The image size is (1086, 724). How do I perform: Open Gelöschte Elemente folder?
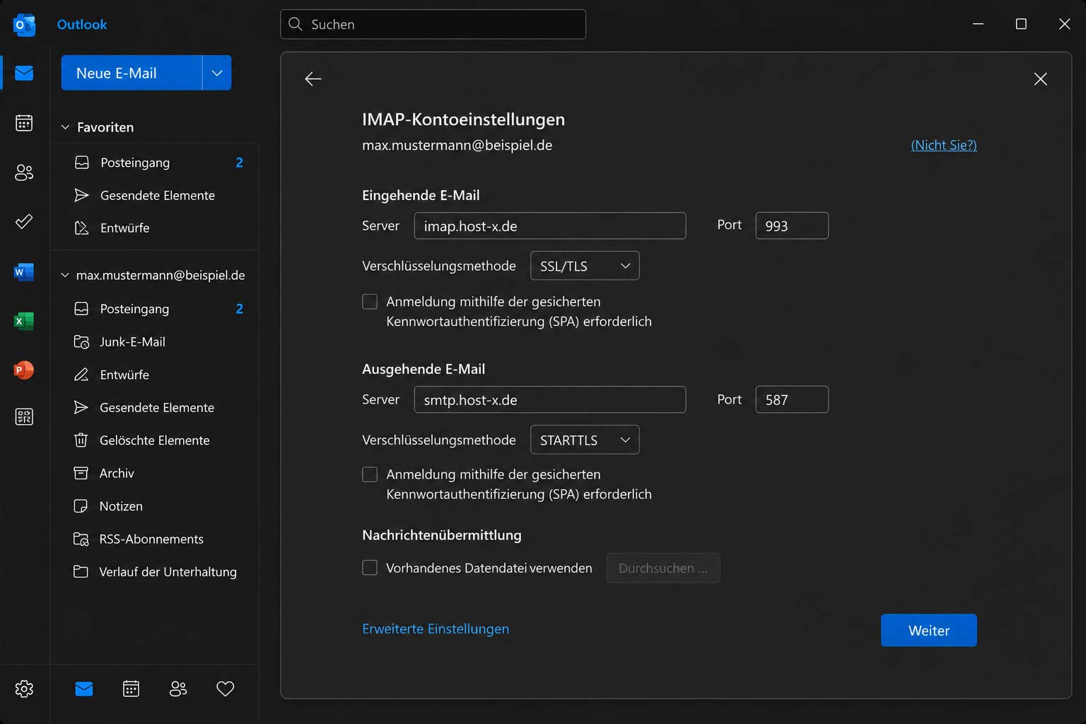click(x=155, y=440)
